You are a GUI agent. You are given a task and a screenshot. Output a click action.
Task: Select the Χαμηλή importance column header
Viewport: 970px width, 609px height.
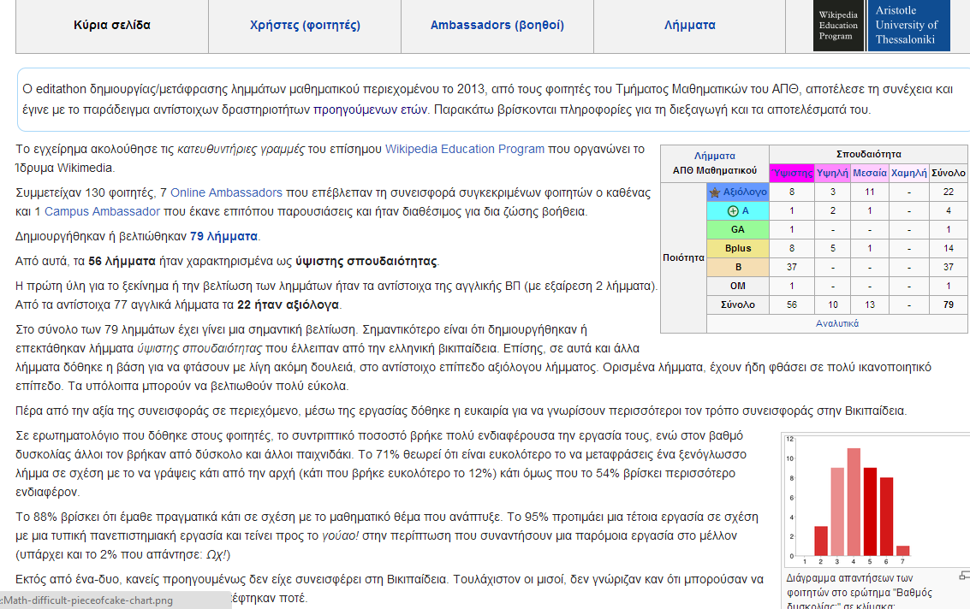tap(908, 173)
